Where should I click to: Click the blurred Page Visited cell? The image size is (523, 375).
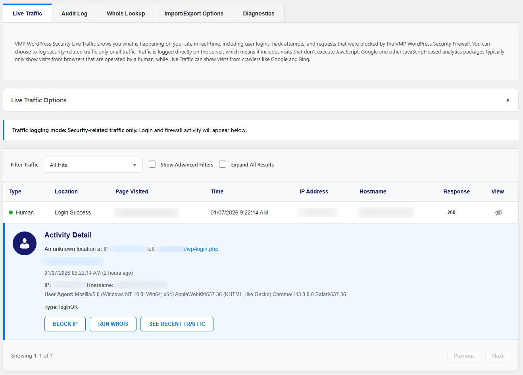click(x=146, y=213)
